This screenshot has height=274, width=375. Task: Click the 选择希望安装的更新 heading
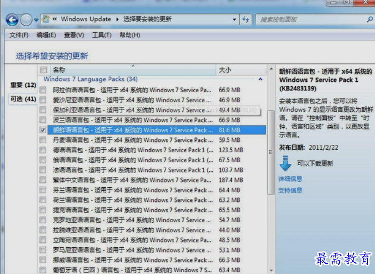tap(52, 56)
